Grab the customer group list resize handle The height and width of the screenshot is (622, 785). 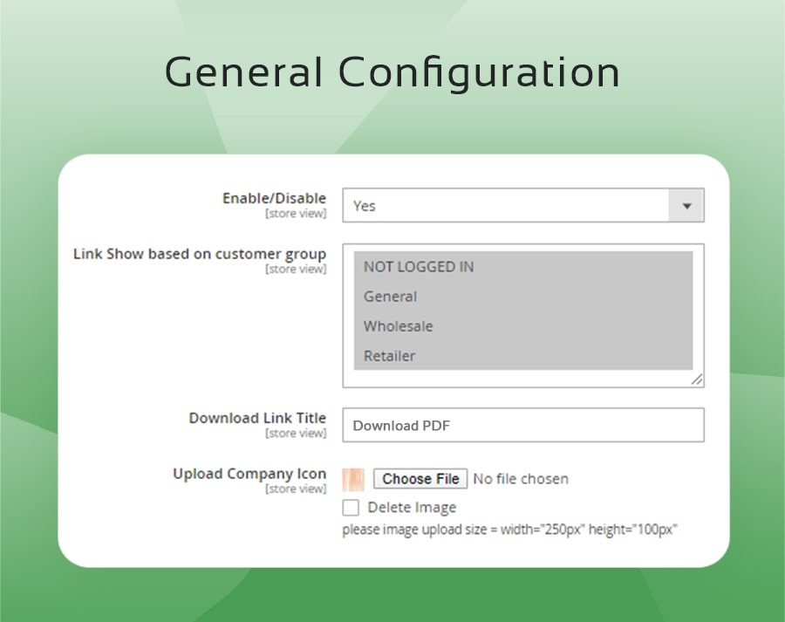697,379
